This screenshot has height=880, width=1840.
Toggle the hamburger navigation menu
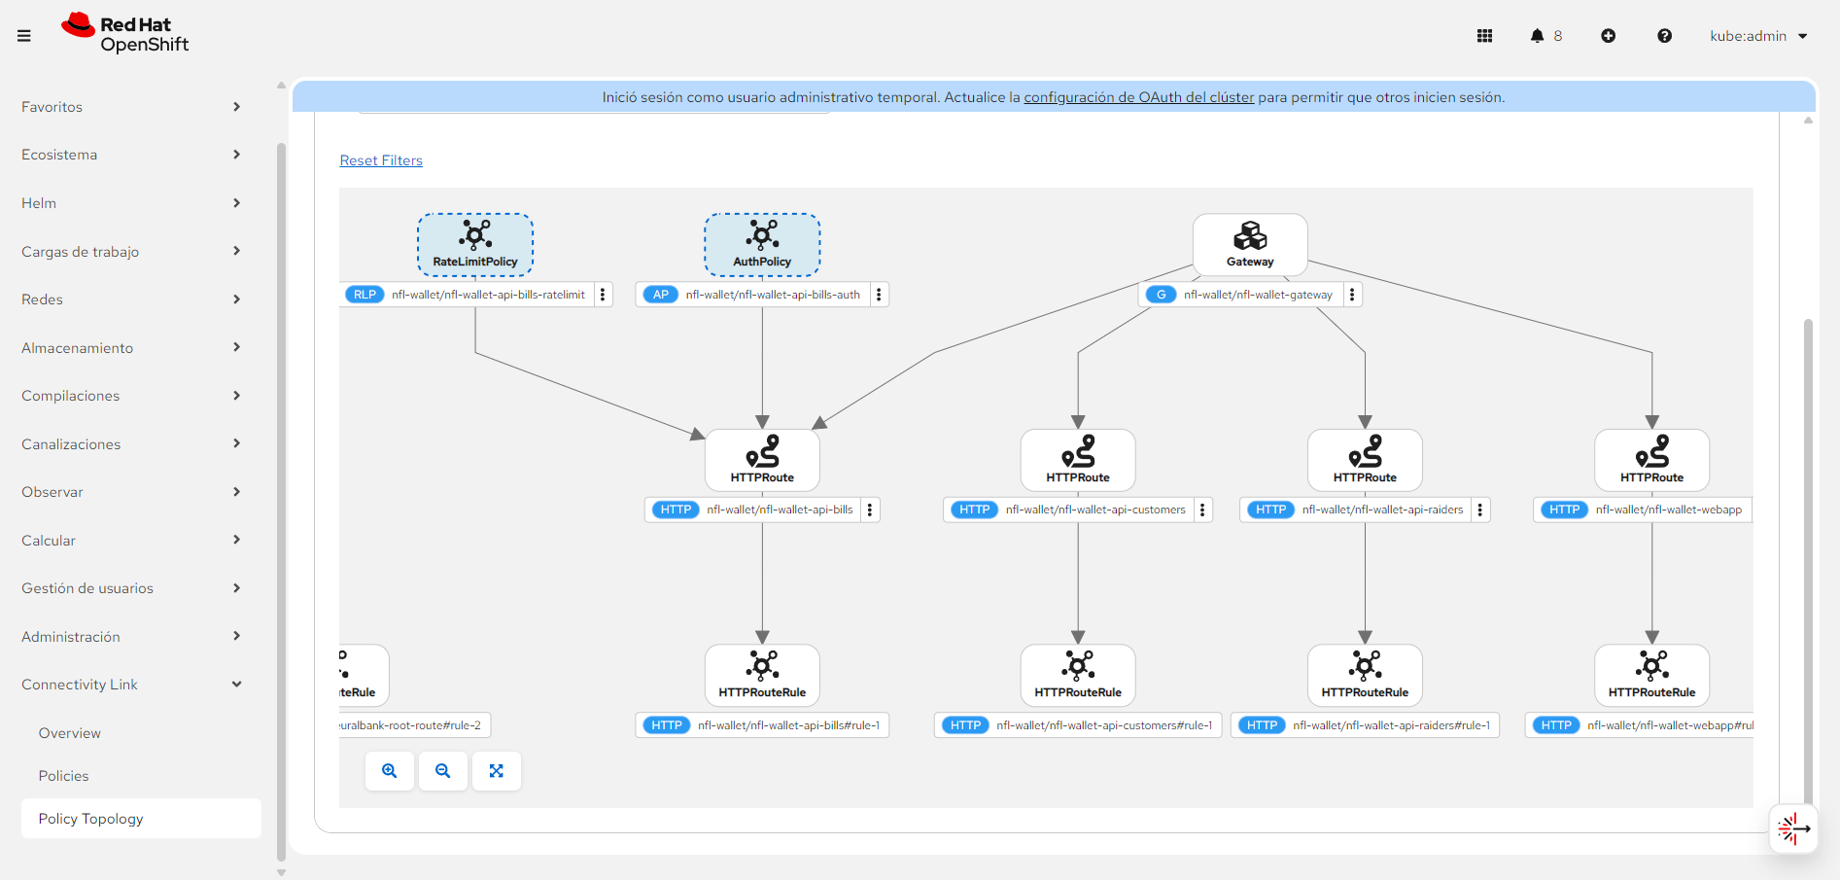coord(24,36)
